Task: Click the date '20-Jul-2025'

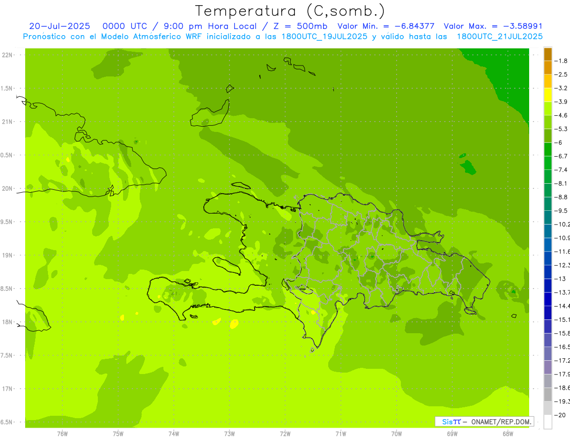Action: 59,26
